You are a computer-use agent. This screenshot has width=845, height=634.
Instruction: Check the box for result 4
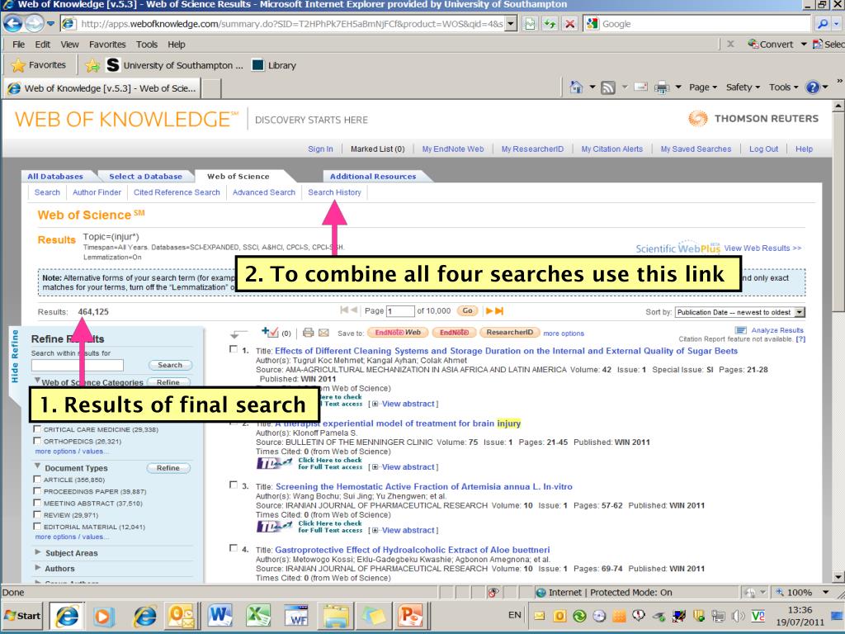(x=234, y=548)
